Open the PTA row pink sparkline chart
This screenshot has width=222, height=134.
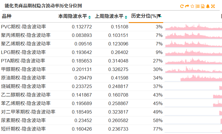[x=193, y=61]
